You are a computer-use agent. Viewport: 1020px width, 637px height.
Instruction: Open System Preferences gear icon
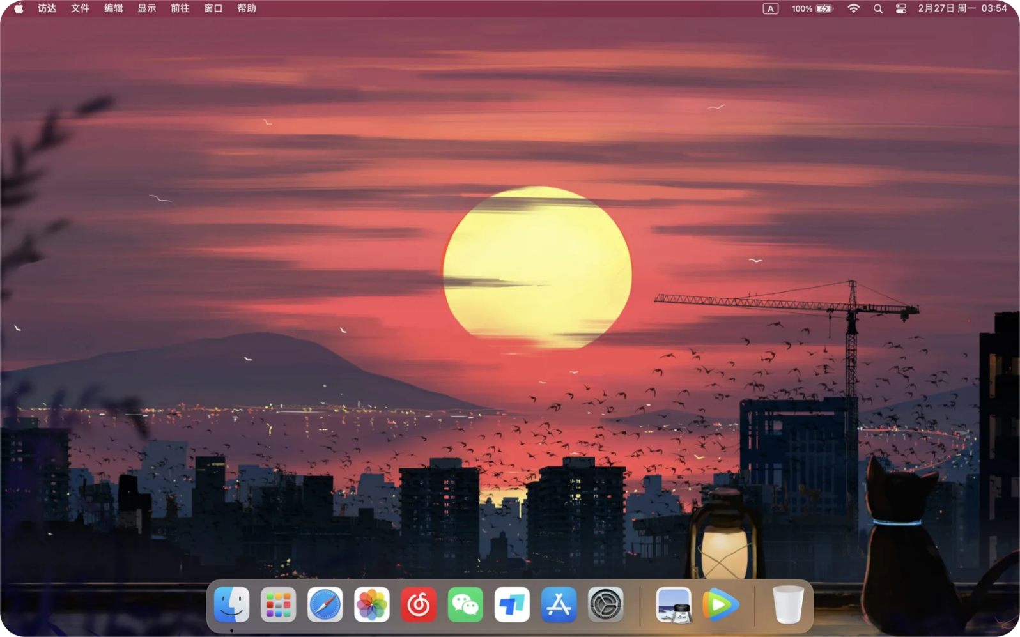click(x=605, y=604)
